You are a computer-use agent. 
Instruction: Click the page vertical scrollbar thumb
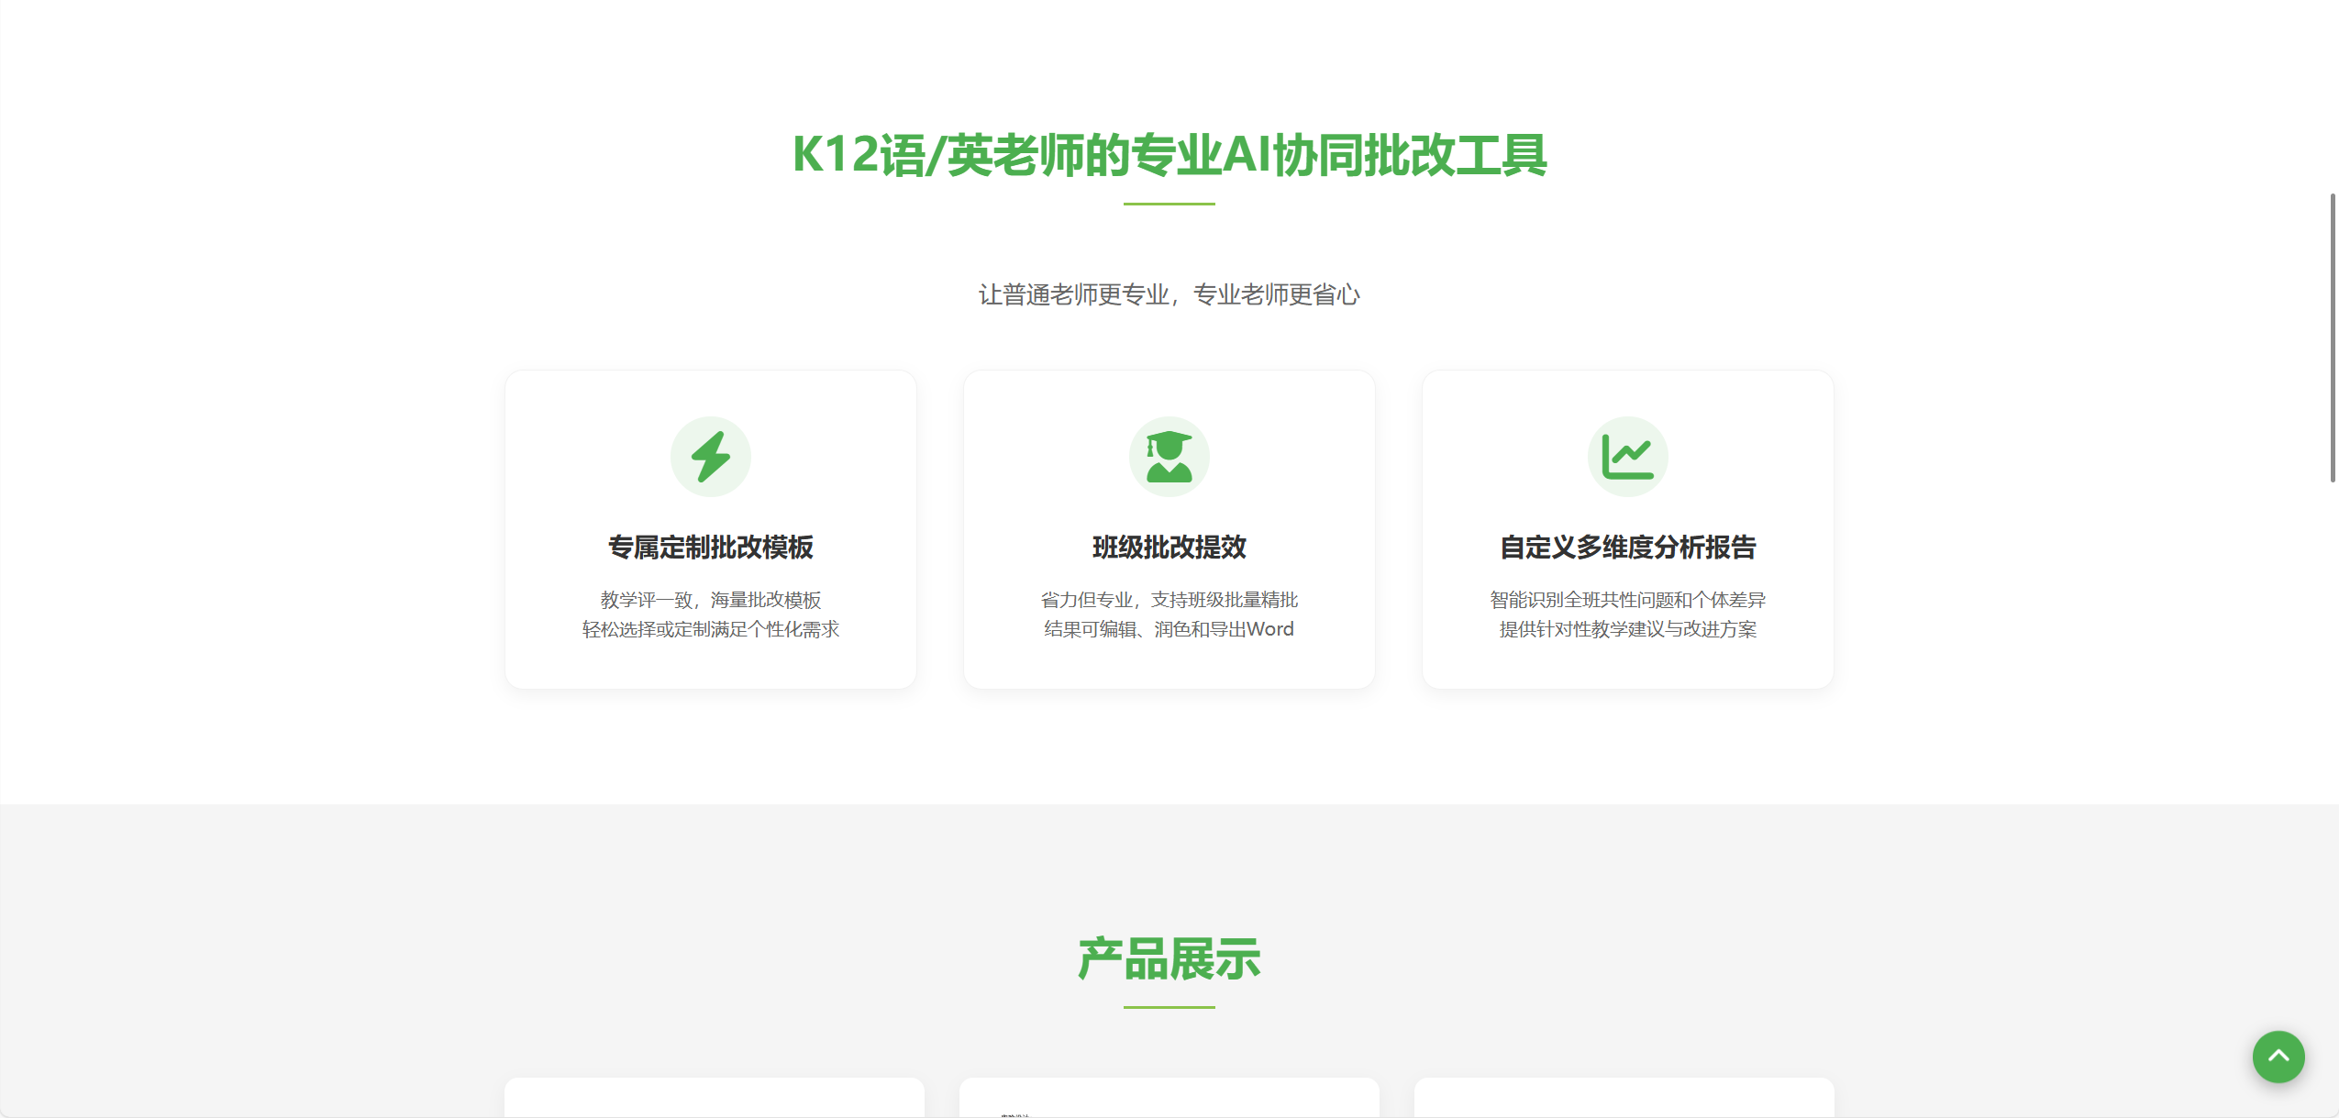pyautogui.click(x=2333, y=338)
